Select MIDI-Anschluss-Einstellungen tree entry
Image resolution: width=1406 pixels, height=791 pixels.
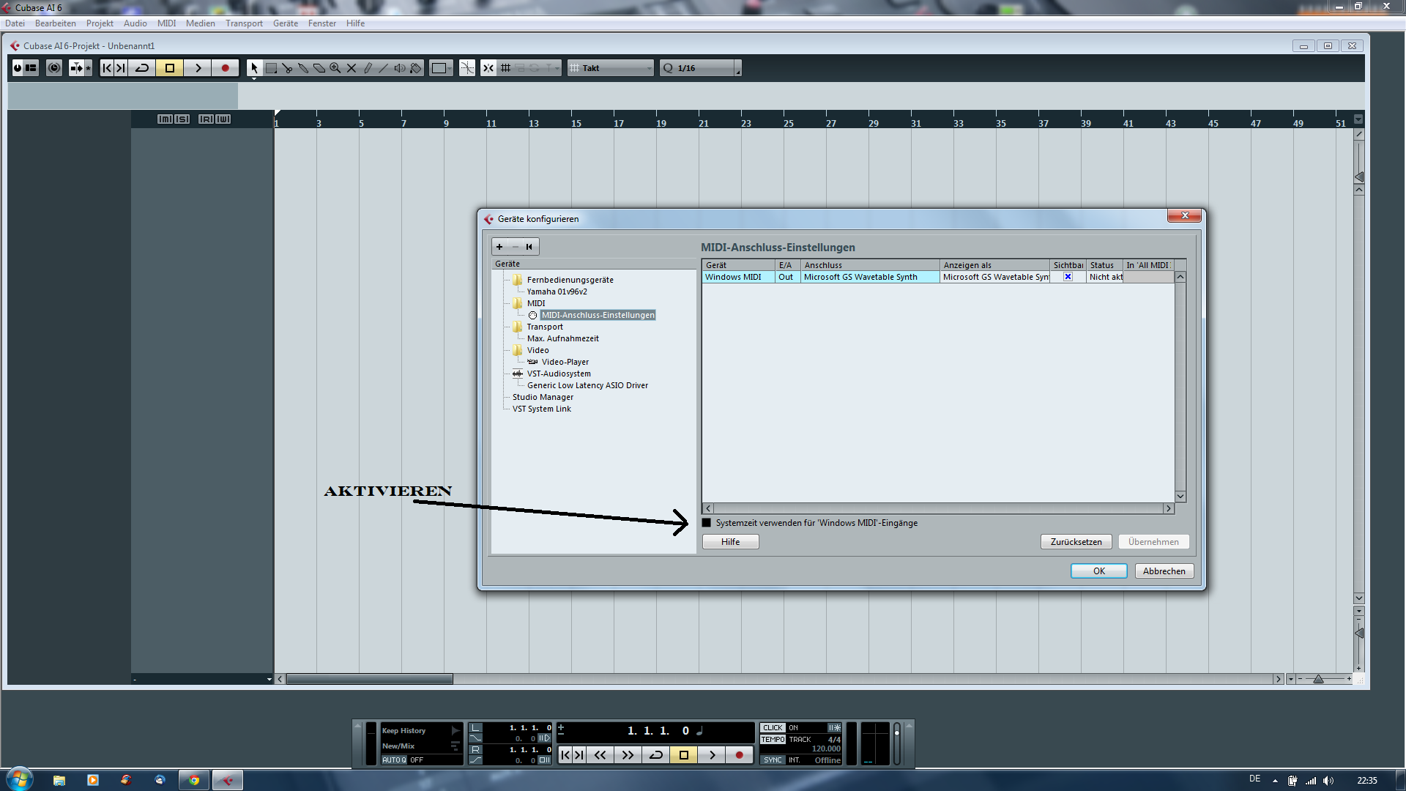click(598, 315)
